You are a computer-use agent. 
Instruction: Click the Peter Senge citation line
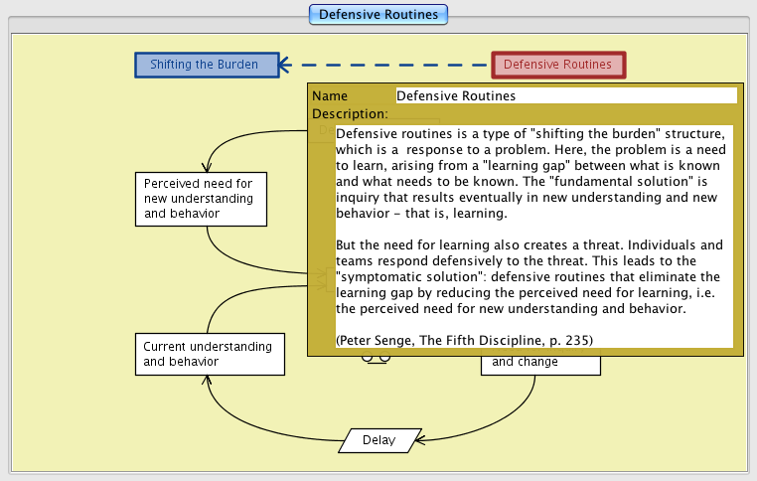point(464,340)
